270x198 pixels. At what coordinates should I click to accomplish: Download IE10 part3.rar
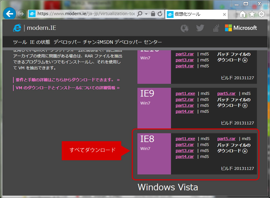click(185, 60)
